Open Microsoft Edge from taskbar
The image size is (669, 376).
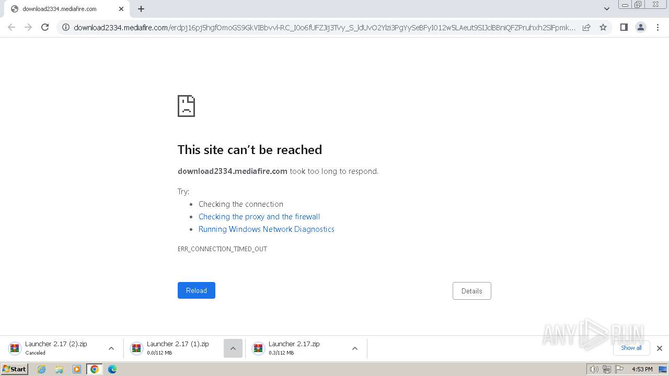pyautogui.click(x=112, y=369)
